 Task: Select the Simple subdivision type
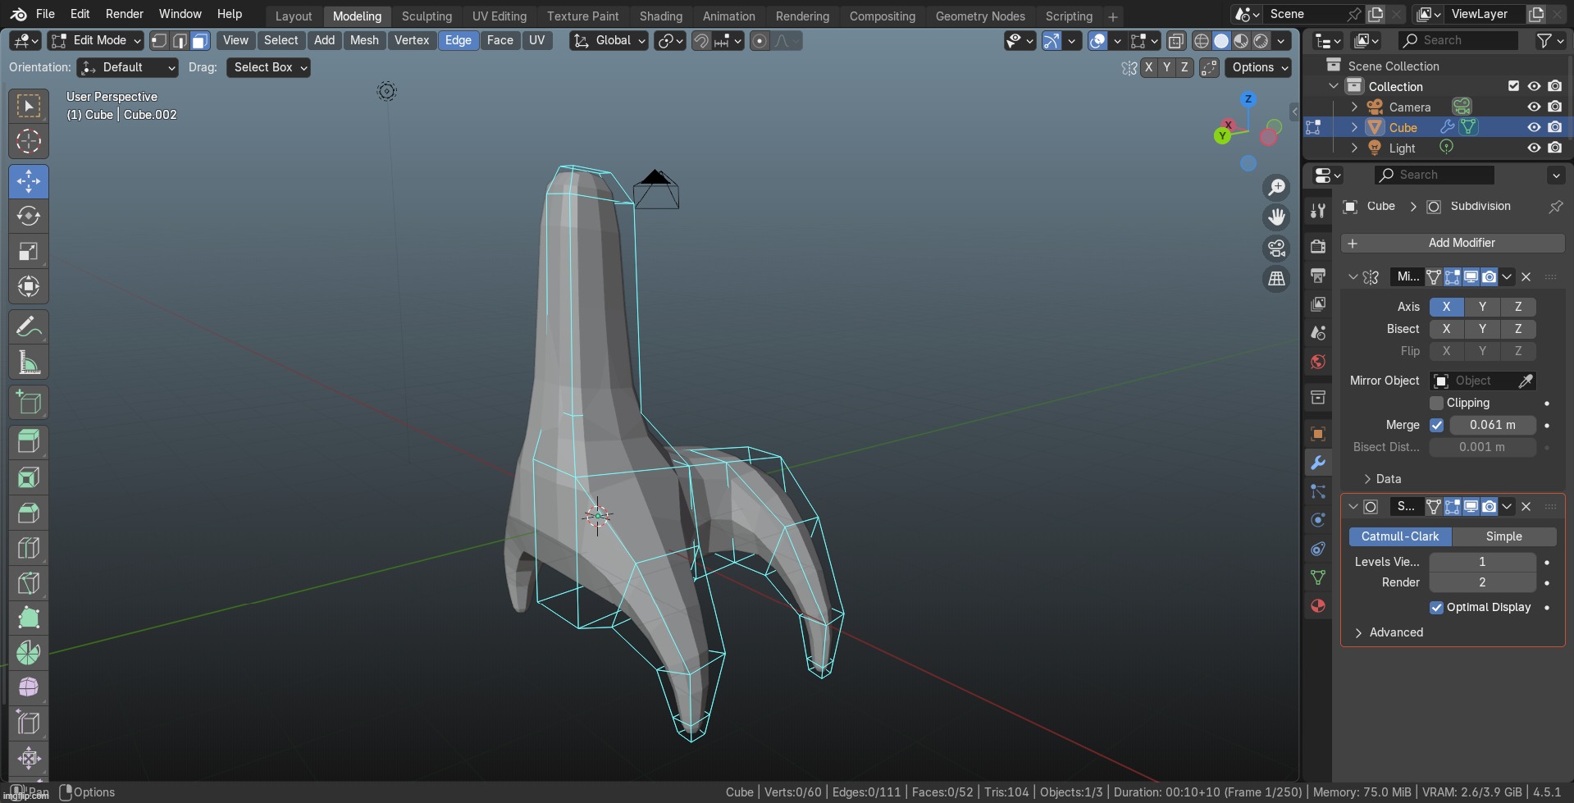click(1503, 536)
